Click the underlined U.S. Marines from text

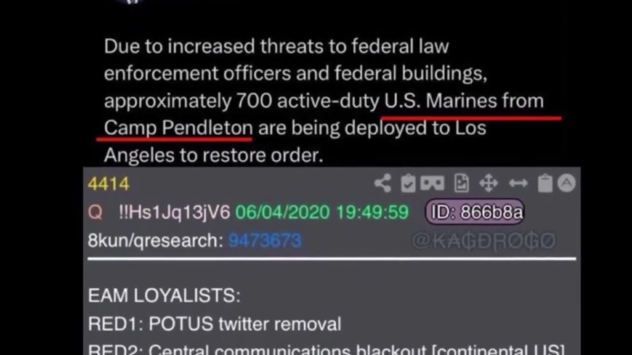coord(464,101)
